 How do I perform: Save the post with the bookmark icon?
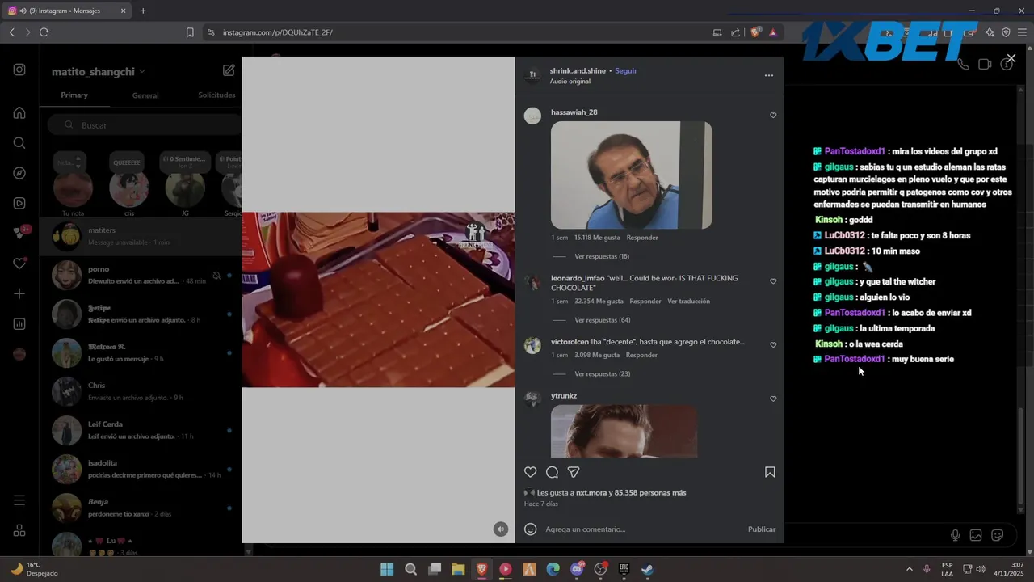pyautogui.click(x=770, y=472)
